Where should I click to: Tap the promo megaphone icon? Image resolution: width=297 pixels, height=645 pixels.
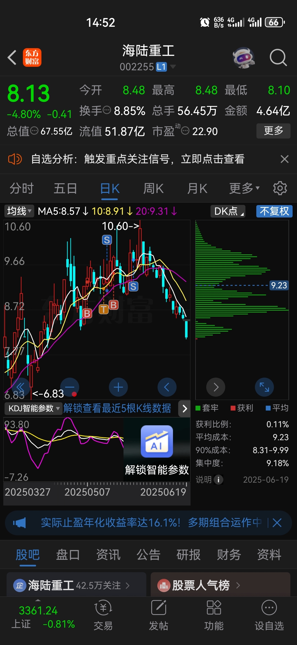(x=19, y=523)
